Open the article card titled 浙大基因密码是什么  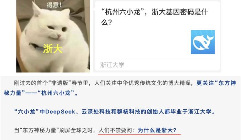pyautogui.click(x=157, y=36)
